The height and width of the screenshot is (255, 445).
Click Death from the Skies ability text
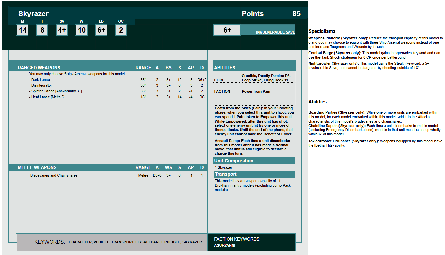pyautogui.click(x=254, y=121)
